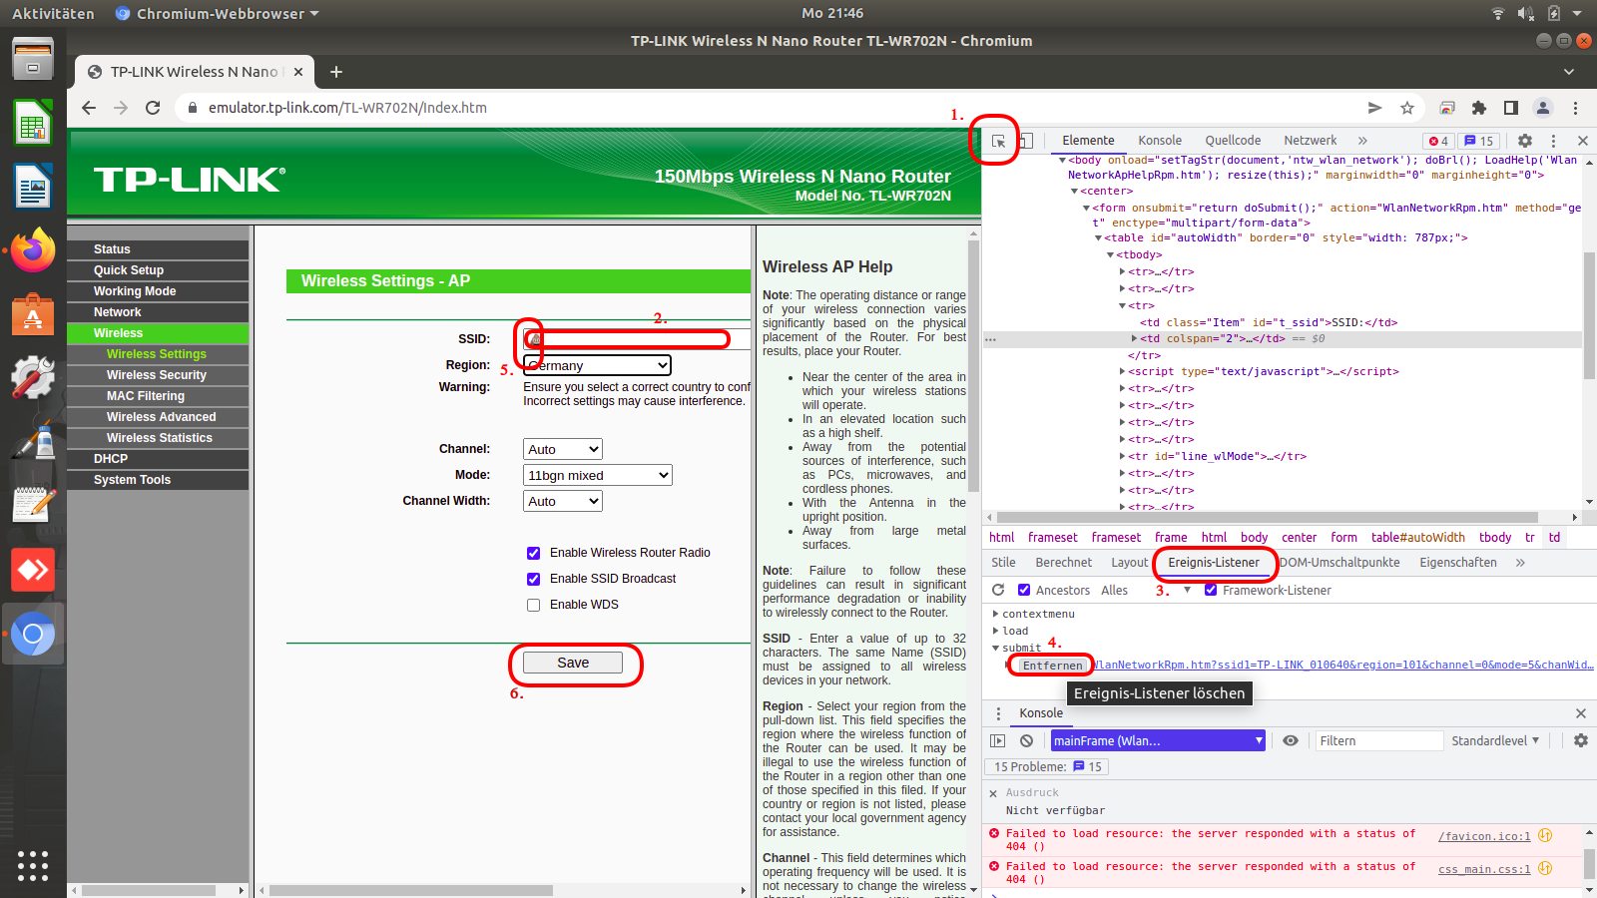Open the Mode dropdown showing 11bgn mixed

(x=598, y=475)
